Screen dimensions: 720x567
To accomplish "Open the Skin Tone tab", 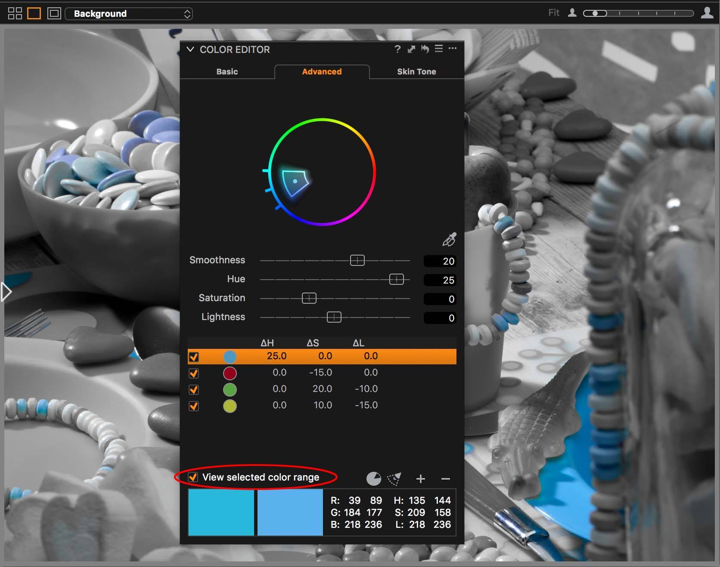I will click(x=416, y=72).
